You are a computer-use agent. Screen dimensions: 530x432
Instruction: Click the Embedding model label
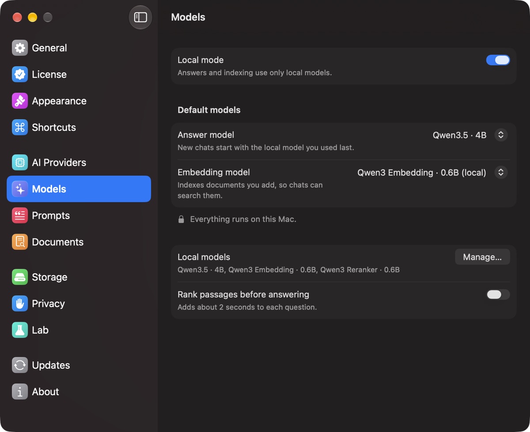(x=214, y=172)
